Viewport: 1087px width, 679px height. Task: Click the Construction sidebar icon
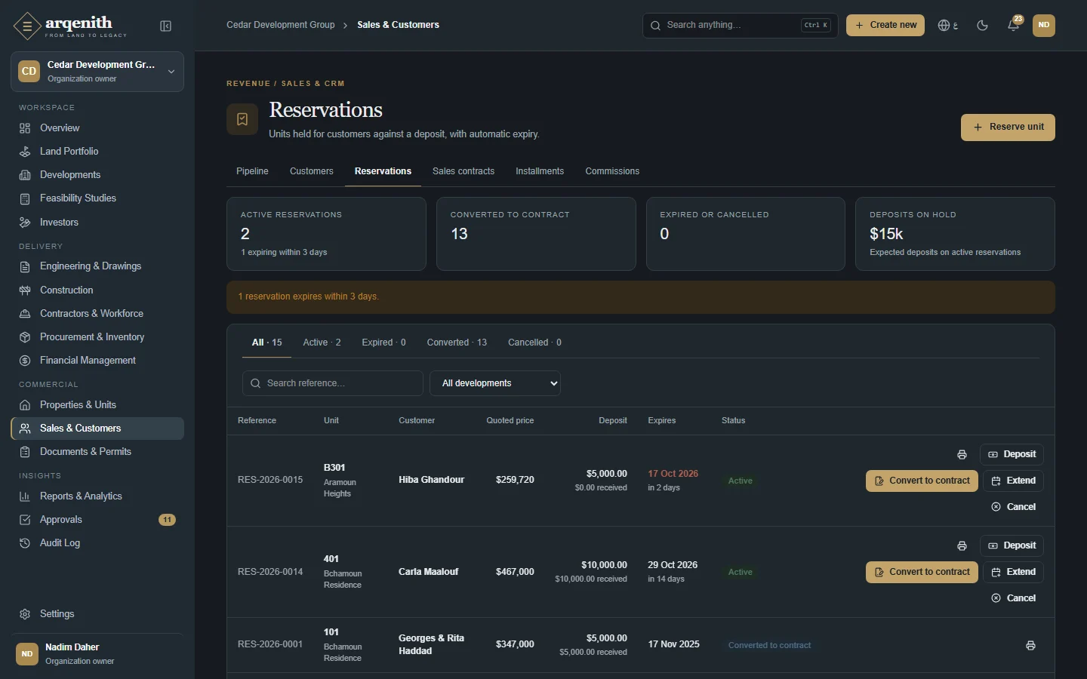(x=25, y=290)
